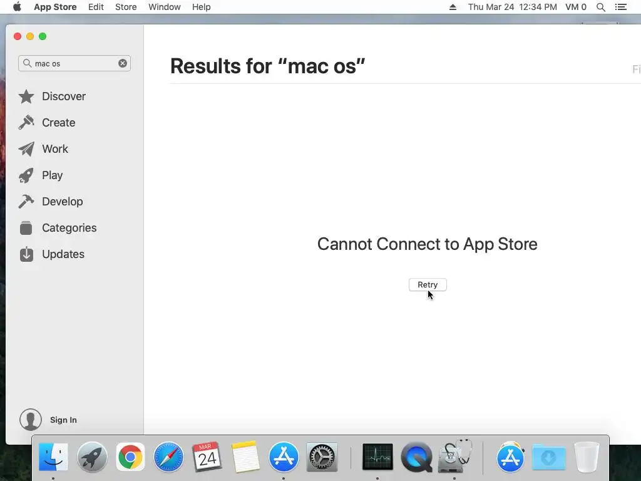This screenshot has height=481, width=641.
Task: Open Notification Center in menu bar
Action: click(620, 7)
